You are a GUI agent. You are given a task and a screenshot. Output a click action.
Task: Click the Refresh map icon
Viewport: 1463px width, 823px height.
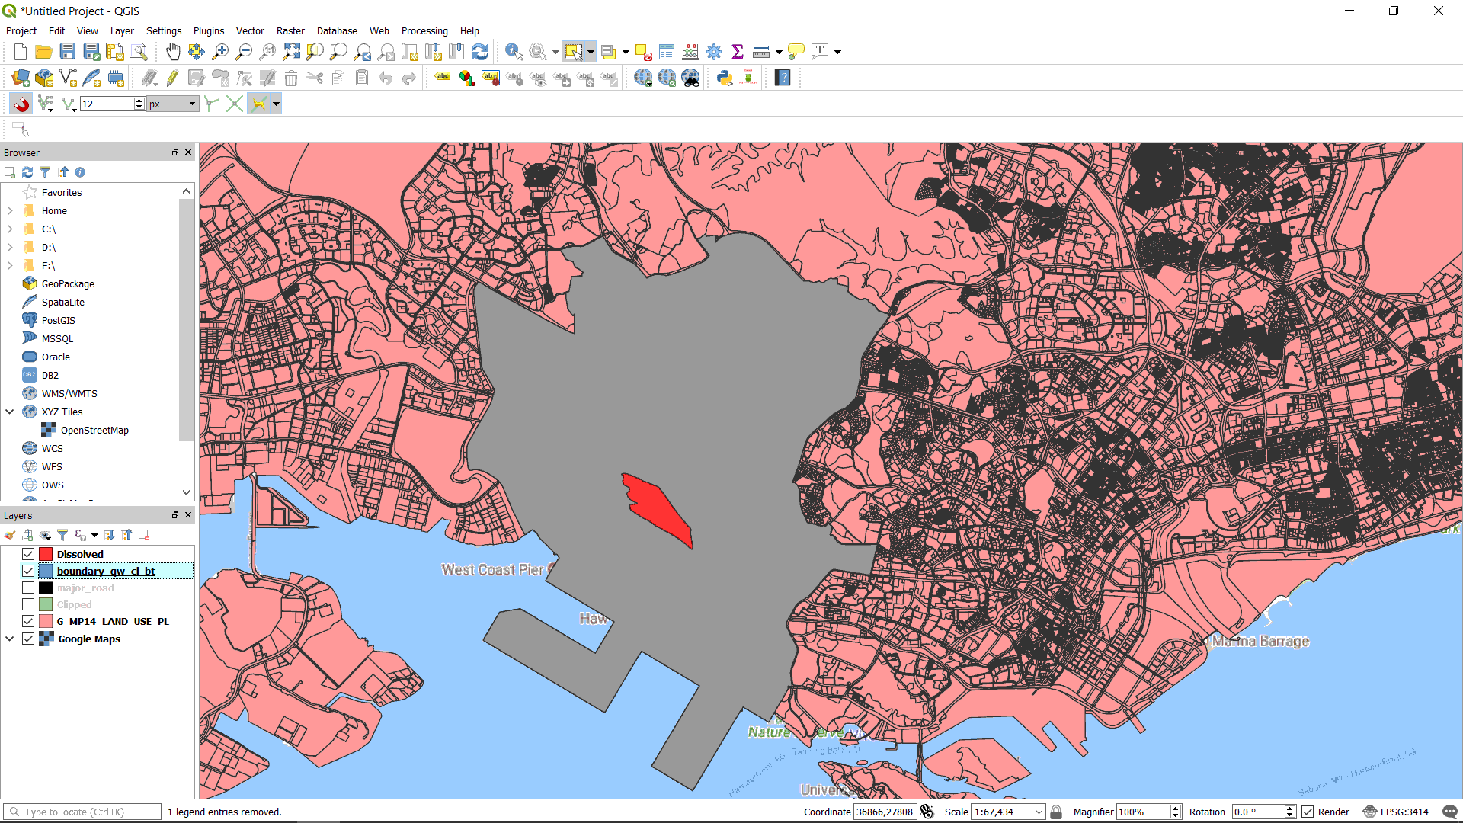tap(480, 52)
